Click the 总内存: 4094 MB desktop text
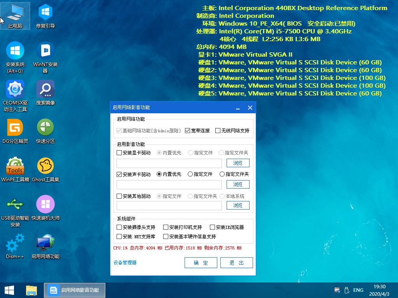 [x=221, y=47]
